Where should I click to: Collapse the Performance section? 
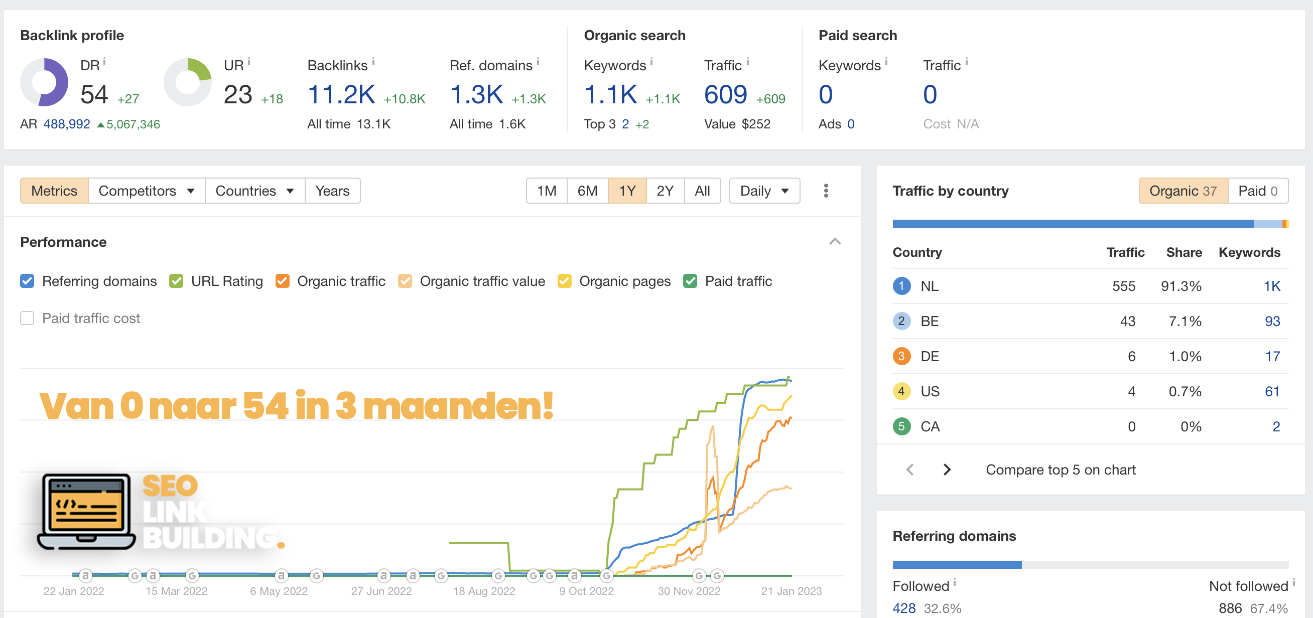click(x=834, y=241)
